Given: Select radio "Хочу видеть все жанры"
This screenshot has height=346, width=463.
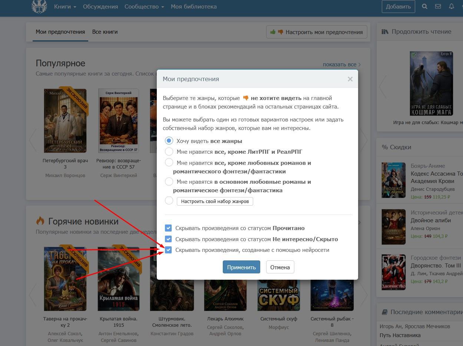Looking at the screenshot, I should point(169,141).
